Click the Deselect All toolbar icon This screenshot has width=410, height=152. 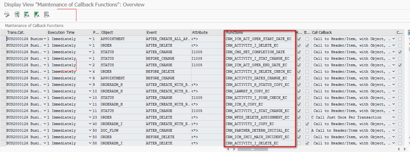pyautogui.click(x=47, y=15)
